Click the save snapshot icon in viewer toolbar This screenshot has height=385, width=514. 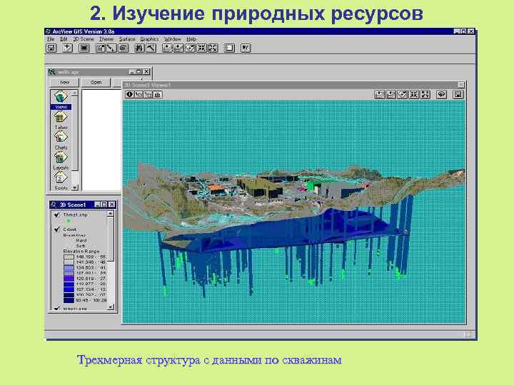[458, 95]
